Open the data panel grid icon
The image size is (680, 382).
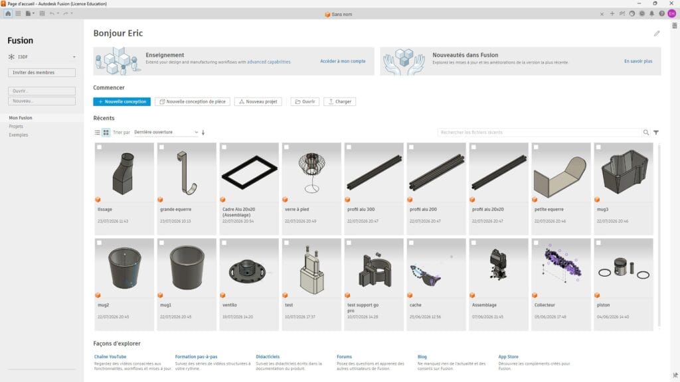[18, 13]
